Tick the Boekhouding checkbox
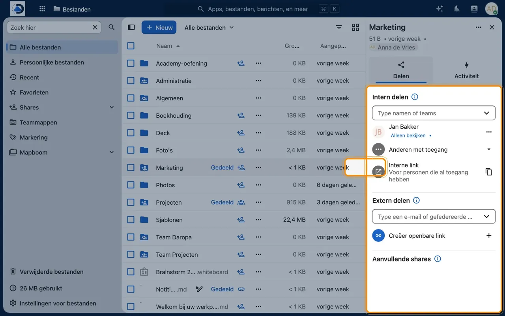The width and height of the screenshot is (505, 316). point(131,115)
